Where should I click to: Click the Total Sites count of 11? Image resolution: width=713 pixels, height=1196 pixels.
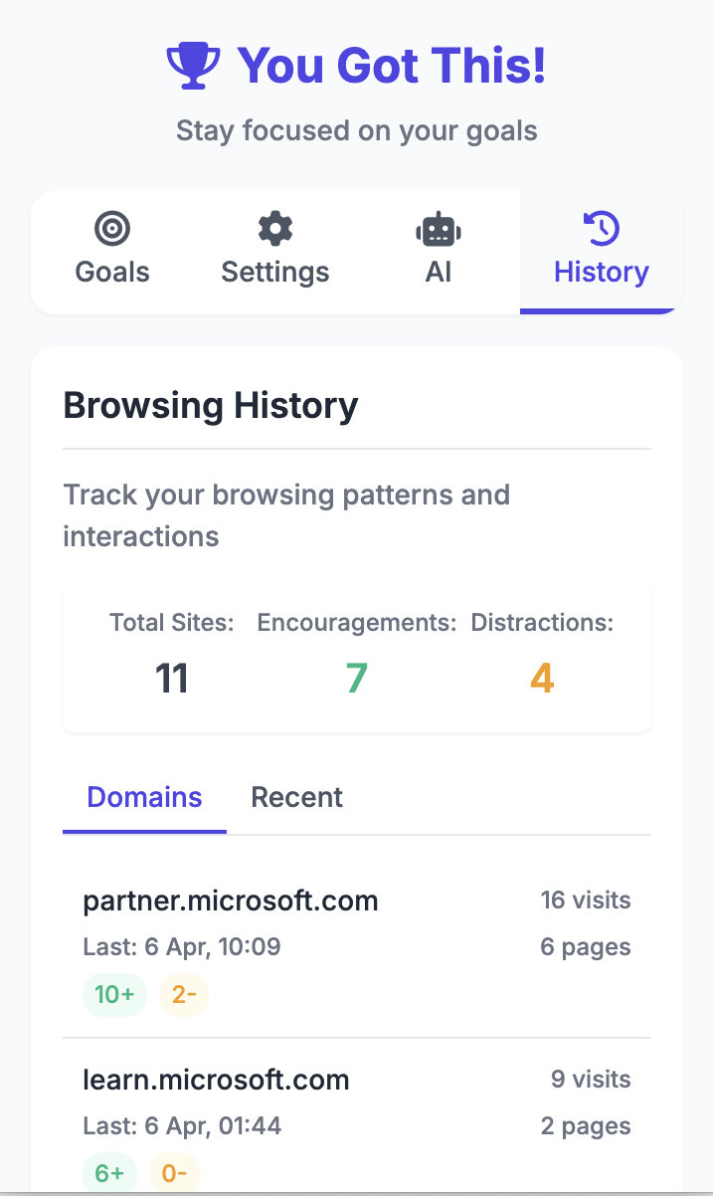tap(171, 679)
